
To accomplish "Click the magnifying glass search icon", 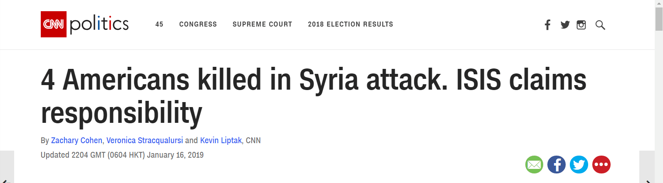I will (600, 25).
